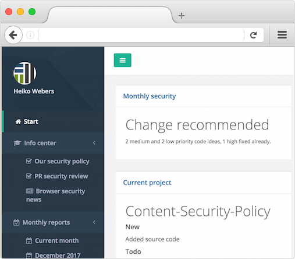Open the browser hamburger menu

coord(282,35)
